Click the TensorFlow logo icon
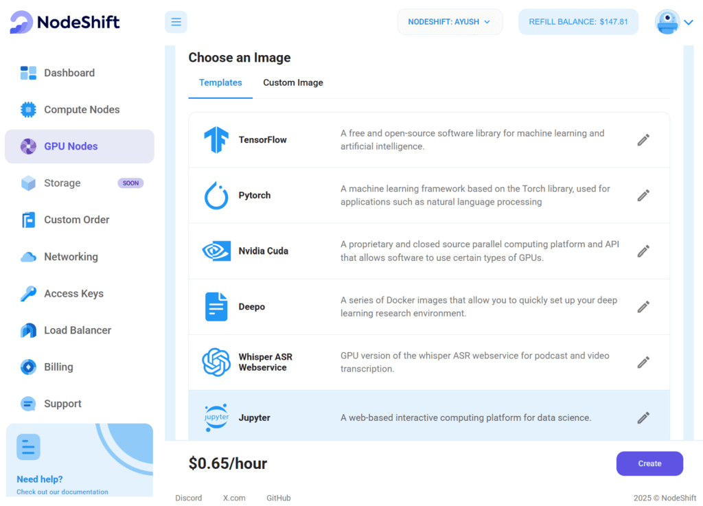 [216, 140]
